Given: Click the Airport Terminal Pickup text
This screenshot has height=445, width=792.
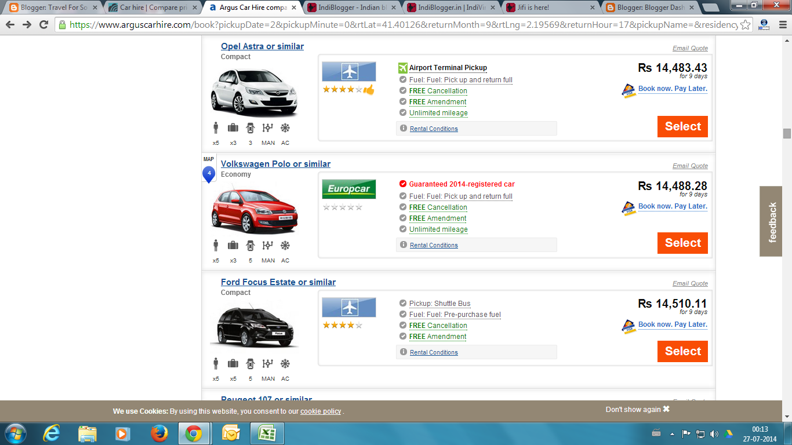Looking at the screenshot, I should click(x=448, y=68).
